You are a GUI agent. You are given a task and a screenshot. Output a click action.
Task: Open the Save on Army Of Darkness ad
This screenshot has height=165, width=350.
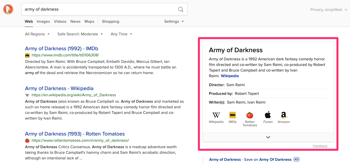click(250, 159)
